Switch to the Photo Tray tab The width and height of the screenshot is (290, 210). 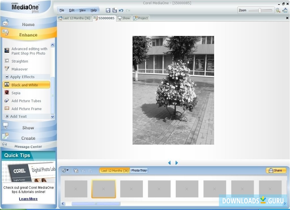(x=139, y=170)
